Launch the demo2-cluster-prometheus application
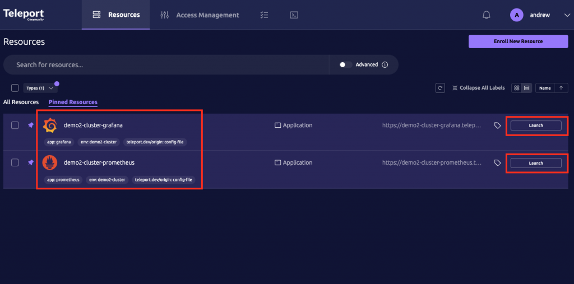The width and height of the screenshot is (574, 284). 536,163
